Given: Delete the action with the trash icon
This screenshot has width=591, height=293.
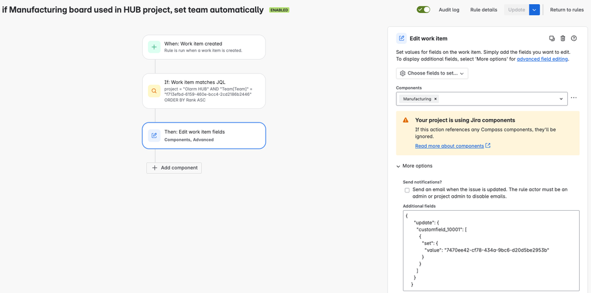Looking at the screenshot, I should coord(563,38).
